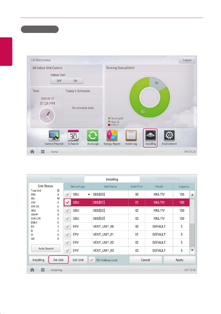Switch to the Cycle Monitoring tab
This screenshot has height=314, width=221.
tap(168, 178)
